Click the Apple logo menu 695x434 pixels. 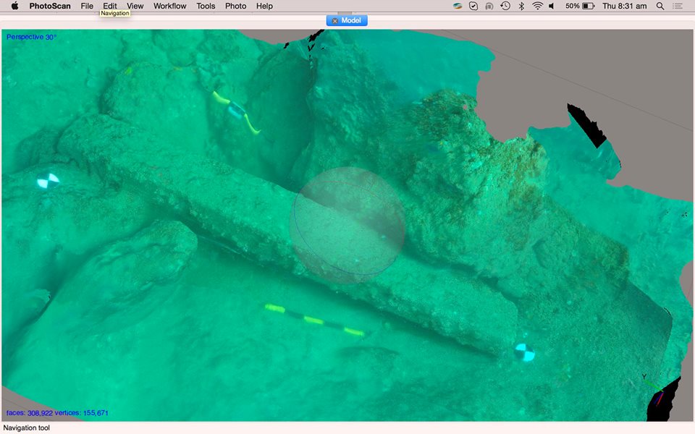click(14, 6)
